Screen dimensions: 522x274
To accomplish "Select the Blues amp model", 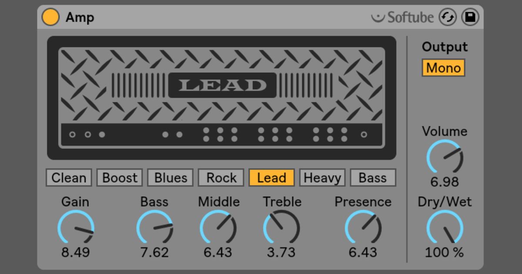I will [170, 177].
